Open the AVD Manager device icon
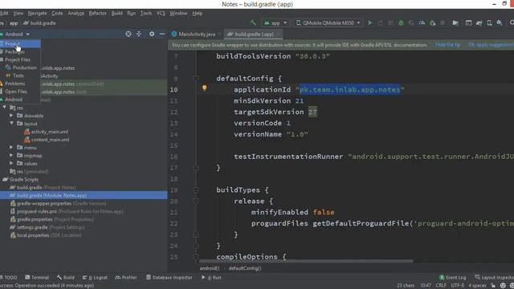The image size is (514, 289). 489,23
